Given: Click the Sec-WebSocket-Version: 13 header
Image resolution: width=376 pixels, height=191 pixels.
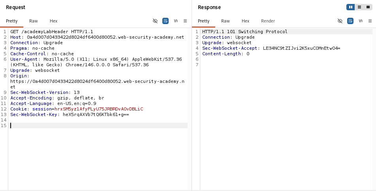Looking at the screenshot, I should (45, 92).
